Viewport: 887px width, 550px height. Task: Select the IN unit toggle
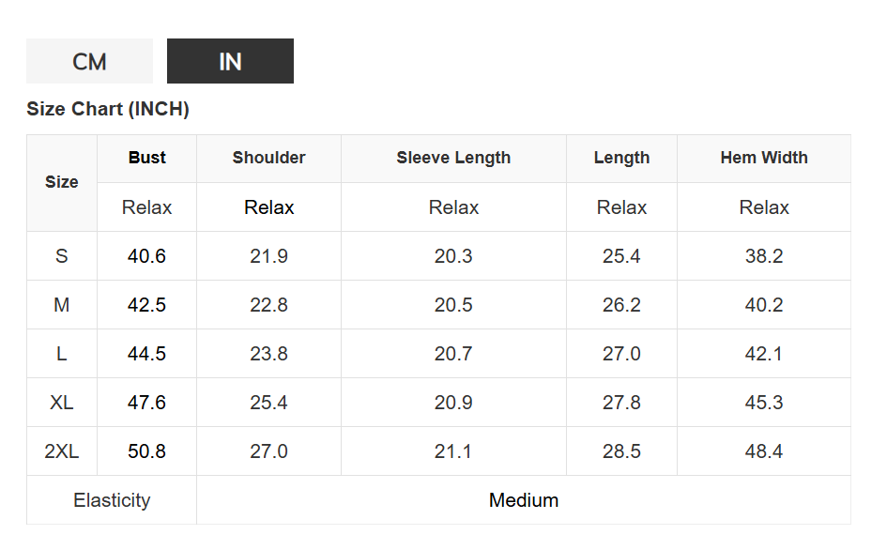(x=230, y=62)
